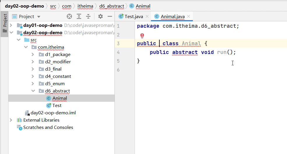Select day02-oop-demo.iml file
Screen dimensions: 287x154
tap(61, 113)
